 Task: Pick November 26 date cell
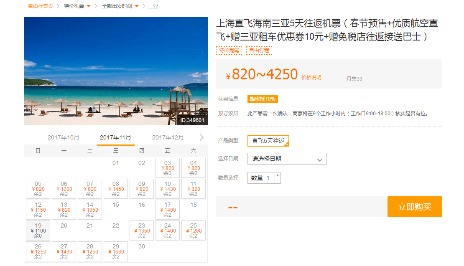tap(38, 251)
